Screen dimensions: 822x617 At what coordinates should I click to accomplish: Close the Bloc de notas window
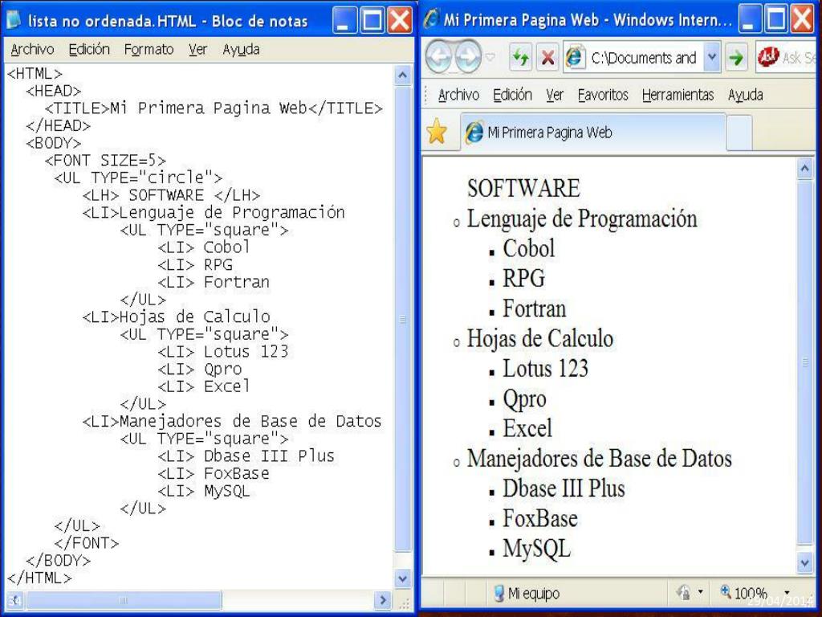400,20
